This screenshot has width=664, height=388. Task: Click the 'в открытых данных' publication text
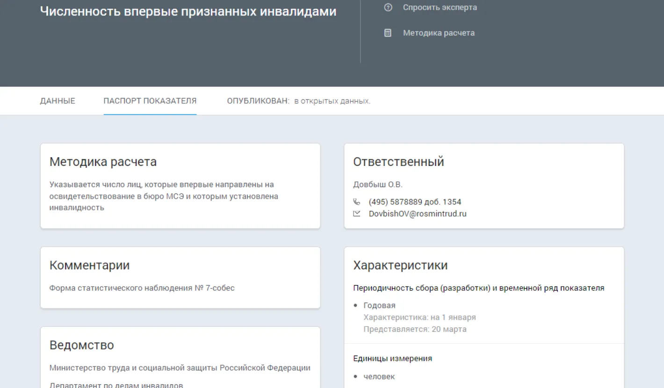tap(332, 101)
